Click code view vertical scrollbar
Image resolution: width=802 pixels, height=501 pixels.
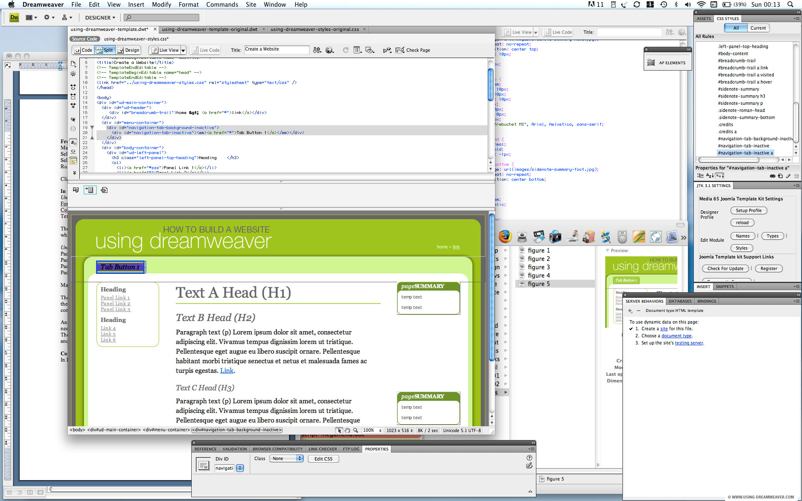pos(490,85)
